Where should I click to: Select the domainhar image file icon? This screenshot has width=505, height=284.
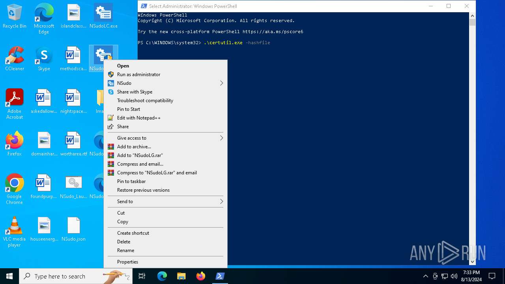(44, 144)
